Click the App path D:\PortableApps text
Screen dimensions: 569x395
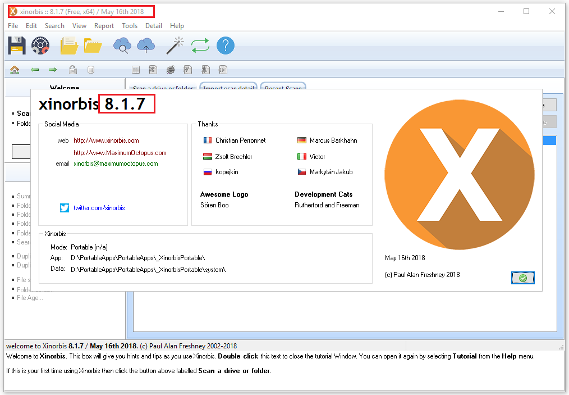[x=138, y=258]
